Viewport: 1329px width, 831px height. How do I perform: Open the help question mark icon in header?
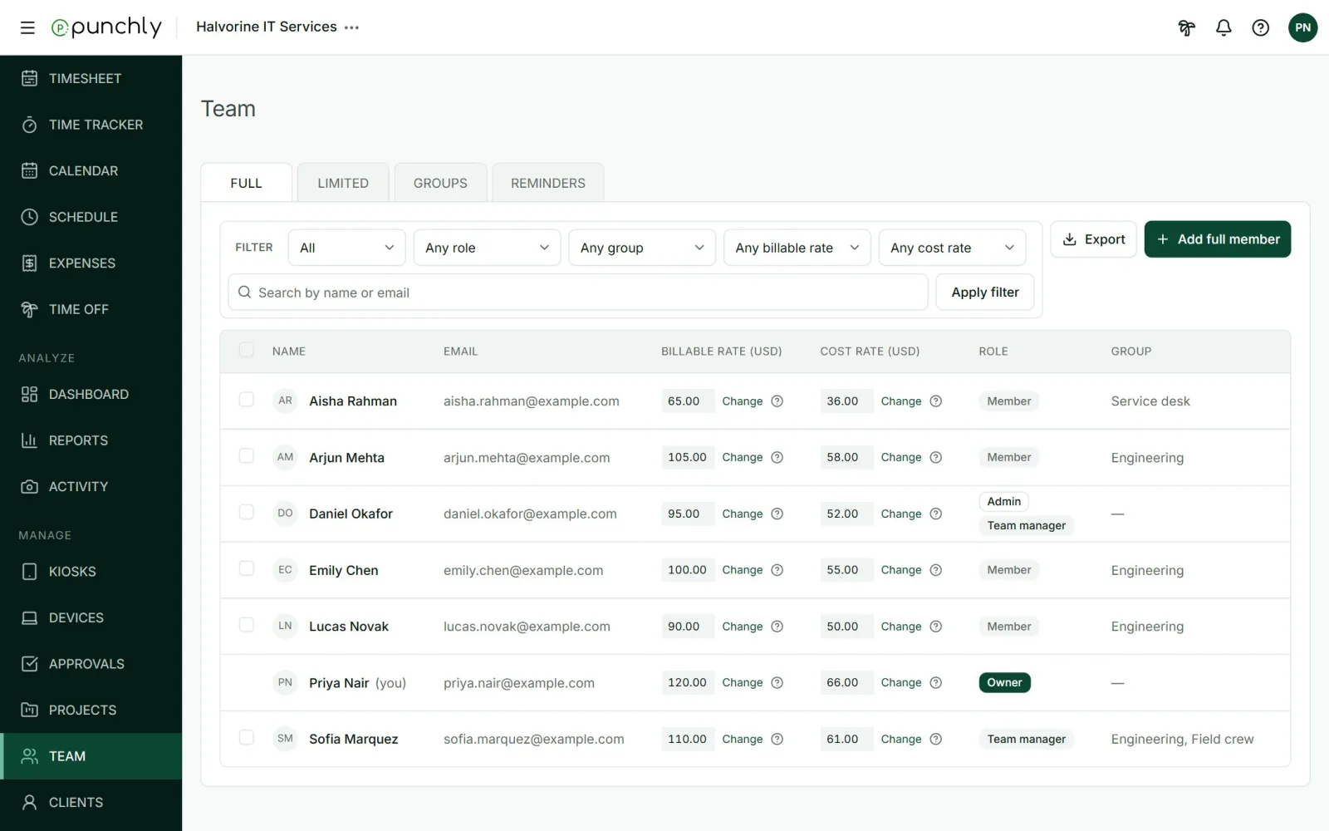1260,28
